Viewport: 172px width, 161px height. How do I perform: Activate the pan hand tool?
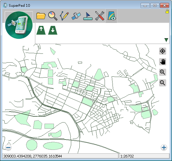(163, 62)
